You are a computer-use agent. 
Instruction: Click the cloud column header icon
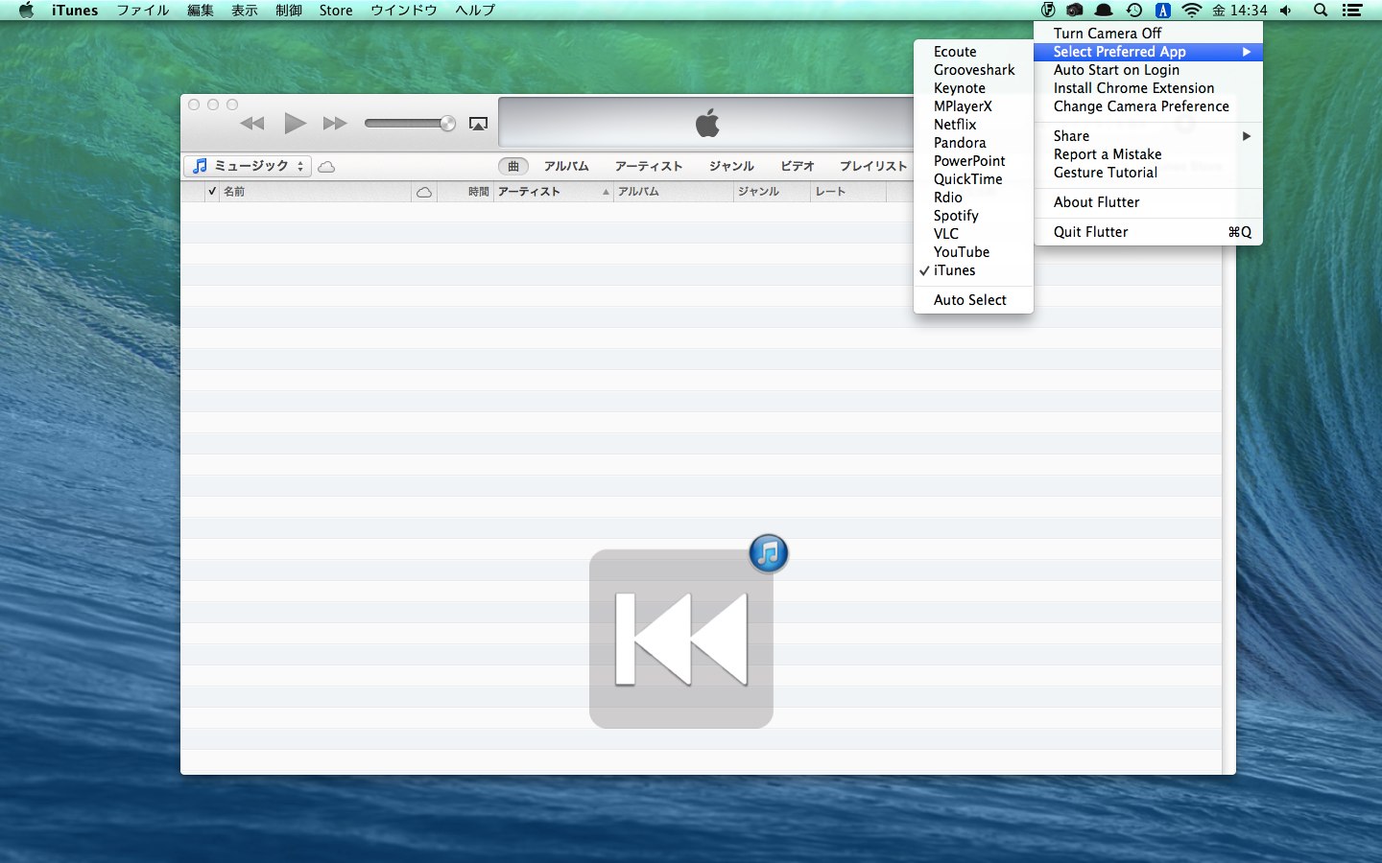click(423, 193)
